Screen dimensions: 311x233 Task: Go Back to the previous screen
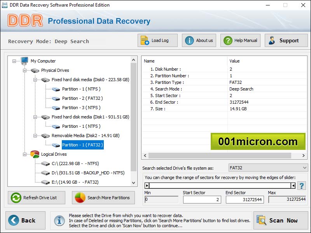(25, 220)
